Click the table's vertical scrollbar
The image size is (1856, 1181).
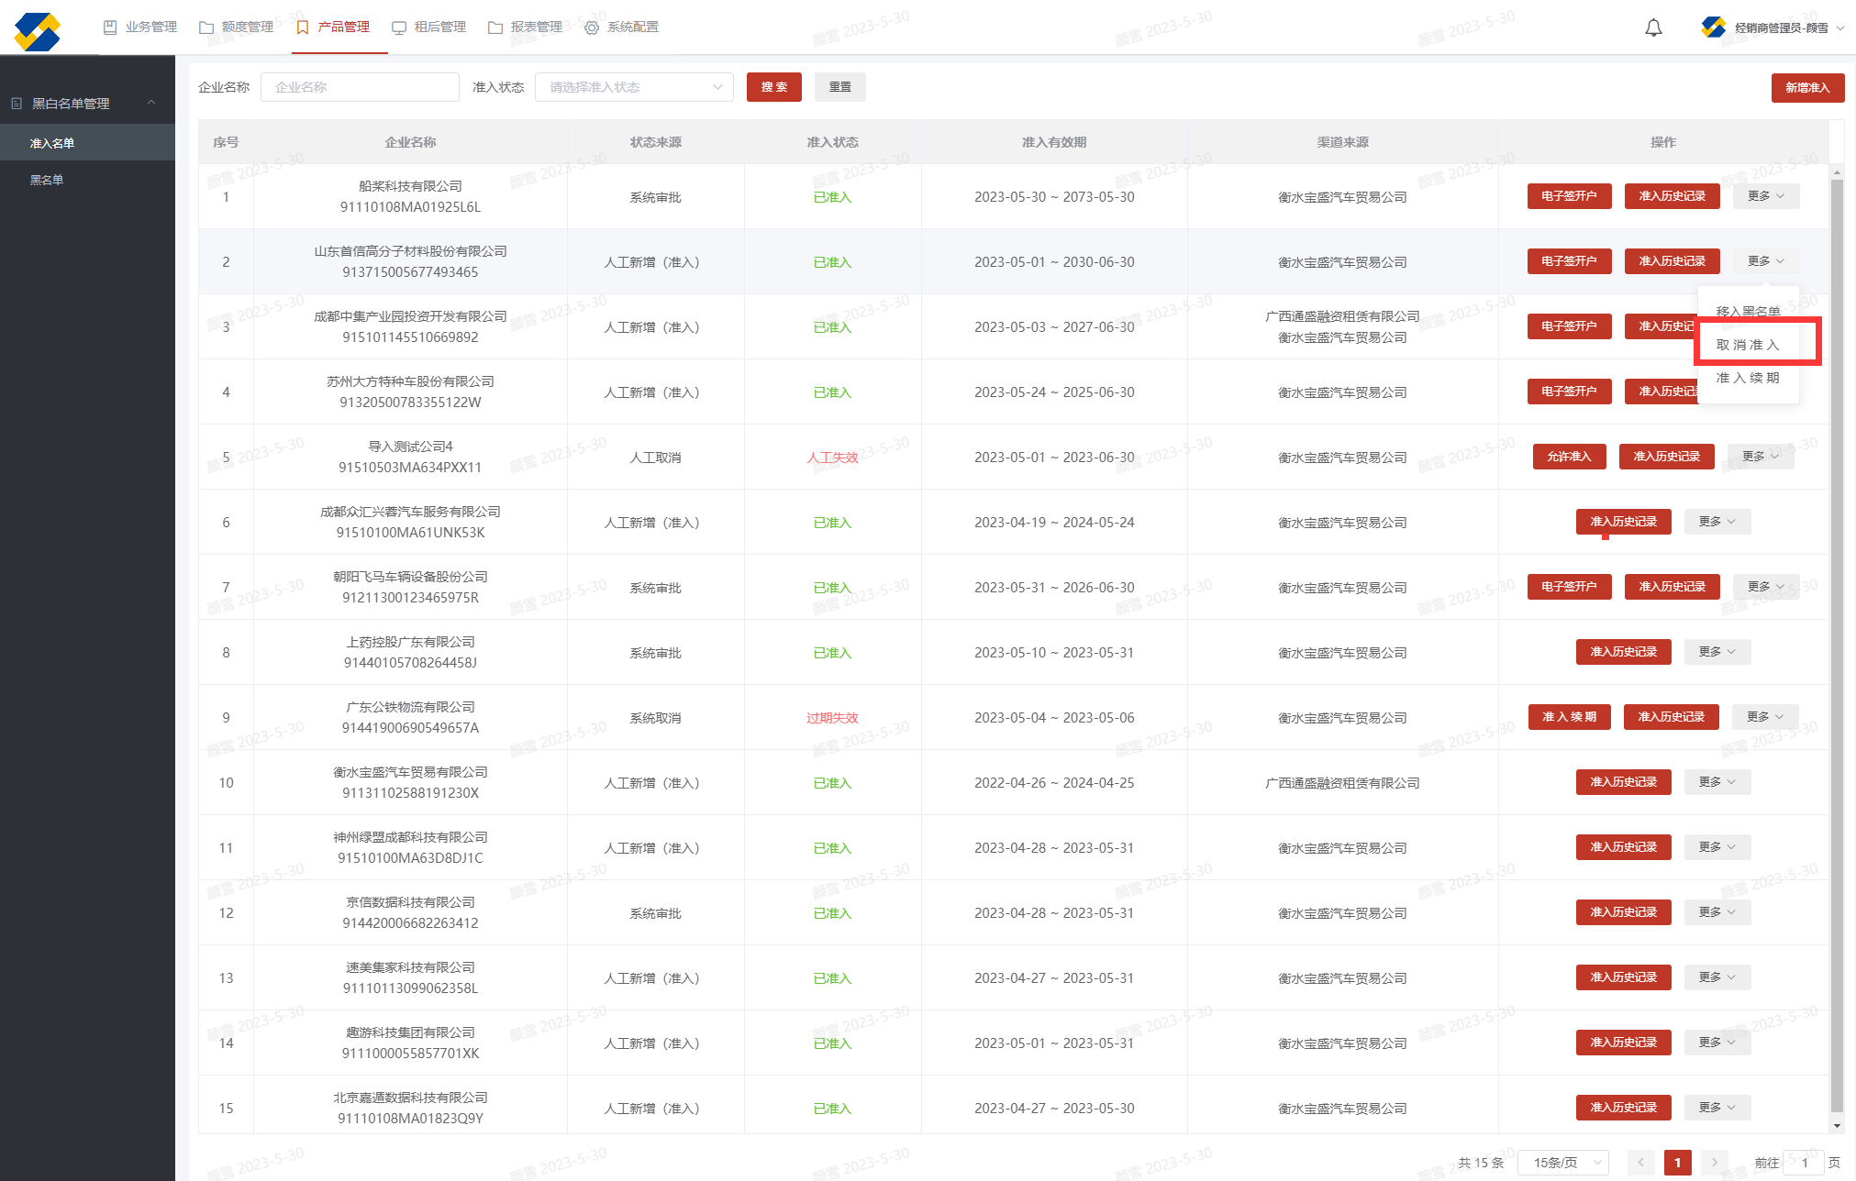pos(1837,642)
